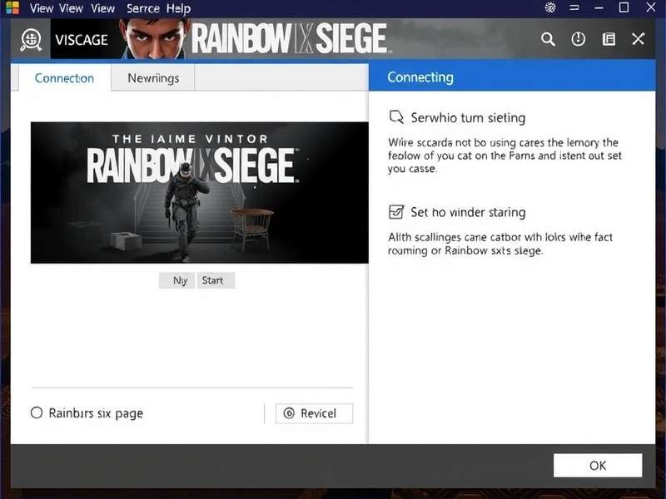The width and height of the screenshot is (666, 499).
Task: Click the VISCAGE label text
Action: [x=82, y=40]
